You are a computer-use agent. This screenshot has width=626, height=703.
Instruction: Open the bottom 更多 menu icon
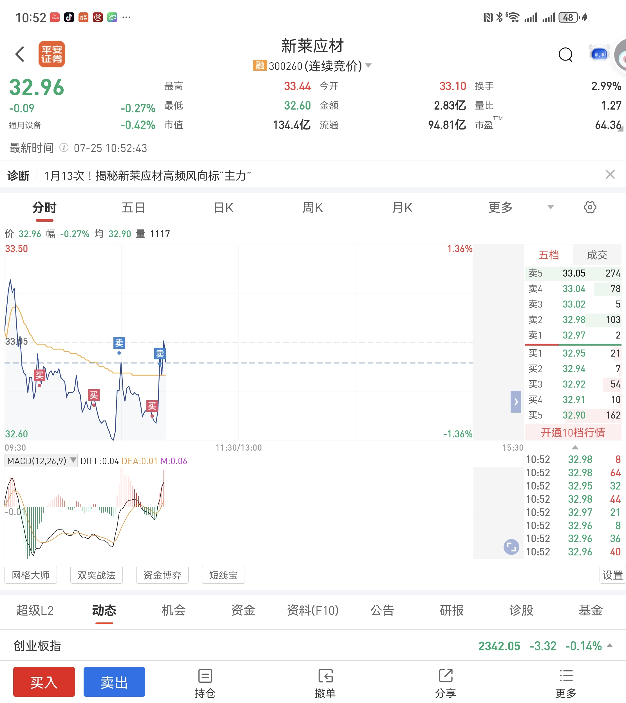pyautogui.click(x=566, y=683)
